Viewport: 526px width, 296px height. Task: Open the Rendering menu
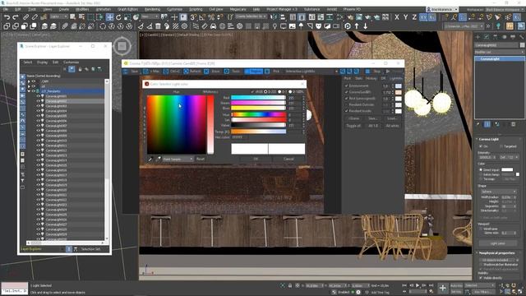[x=152, y=9]
